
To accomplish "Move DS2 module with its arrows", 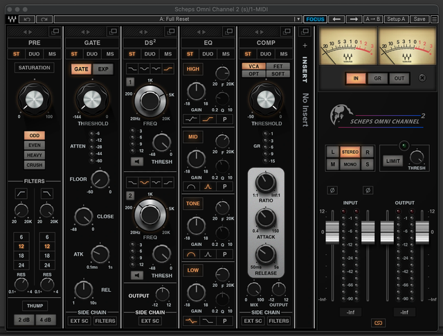I will click(x=143, y=32).
